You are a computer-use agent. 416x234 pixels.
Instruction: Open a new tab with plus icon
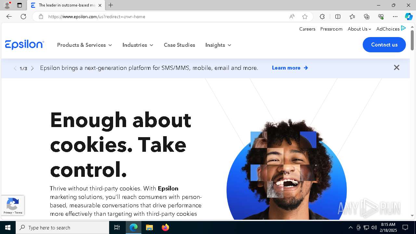pos(111,5)
